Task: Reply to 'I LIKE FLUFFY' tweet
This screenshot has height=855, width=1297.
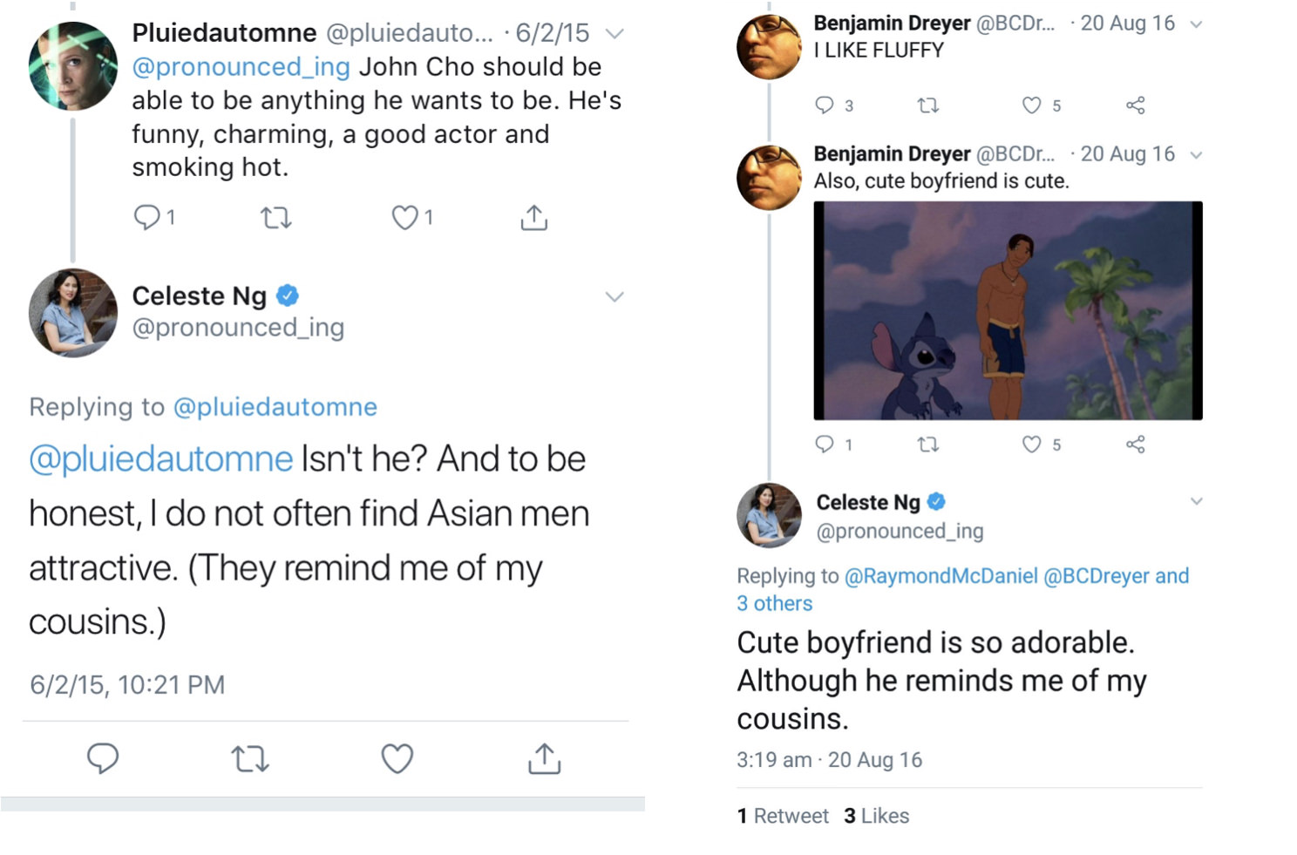Action: coord(825,105)
